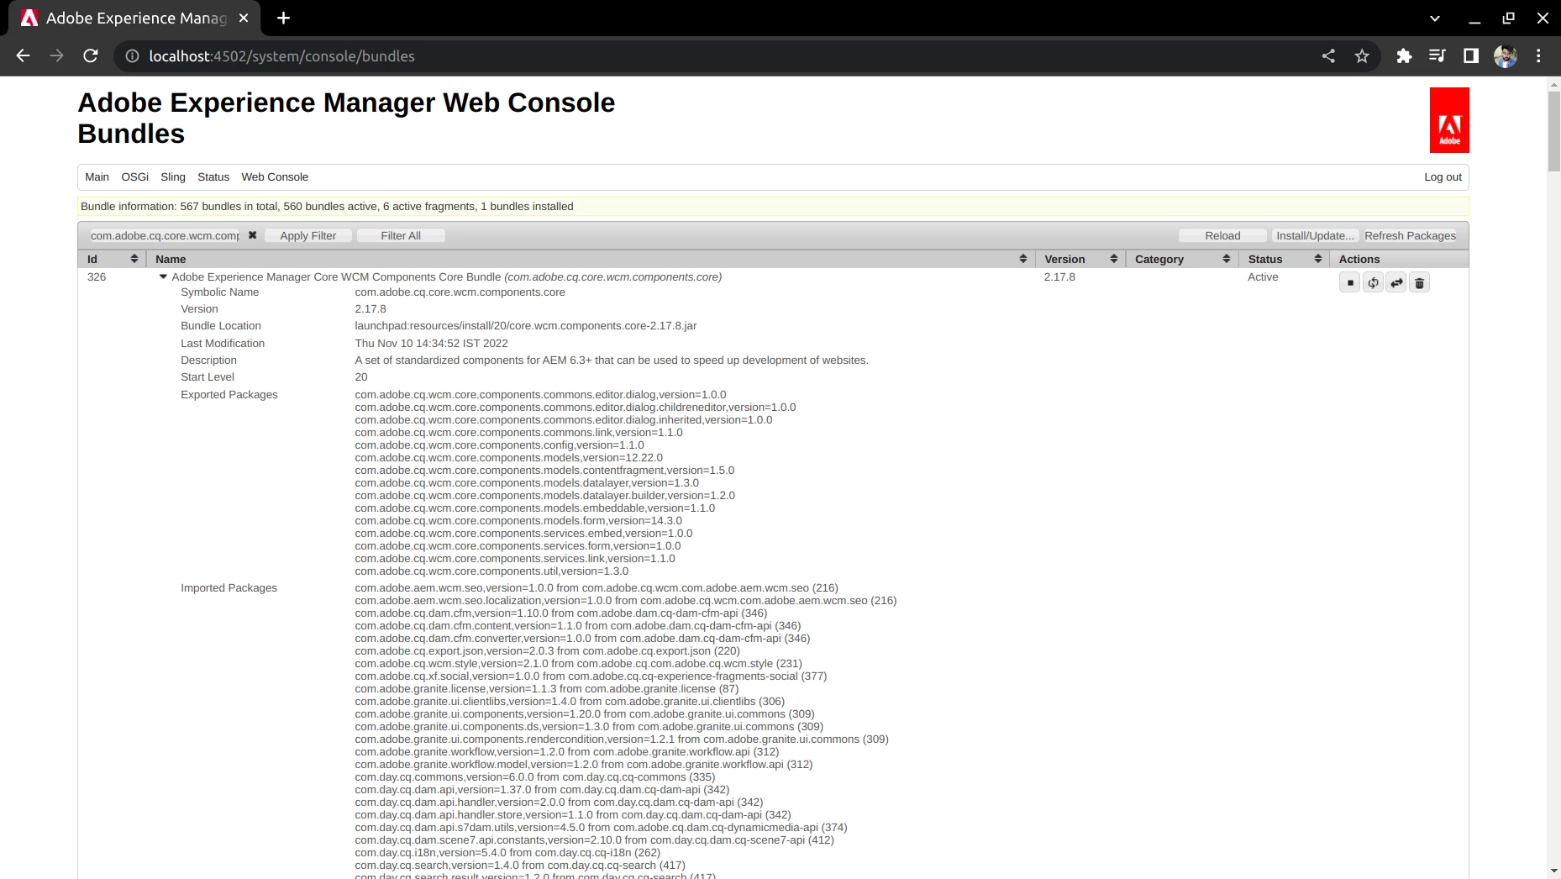
Task: Click the vertical page scrollbar thumb
Action: coord(1553,130)
